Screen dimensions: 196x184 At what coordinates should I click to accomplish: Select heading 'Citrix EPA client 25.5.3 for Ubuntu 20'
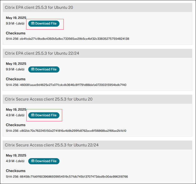tap(39, 7)
